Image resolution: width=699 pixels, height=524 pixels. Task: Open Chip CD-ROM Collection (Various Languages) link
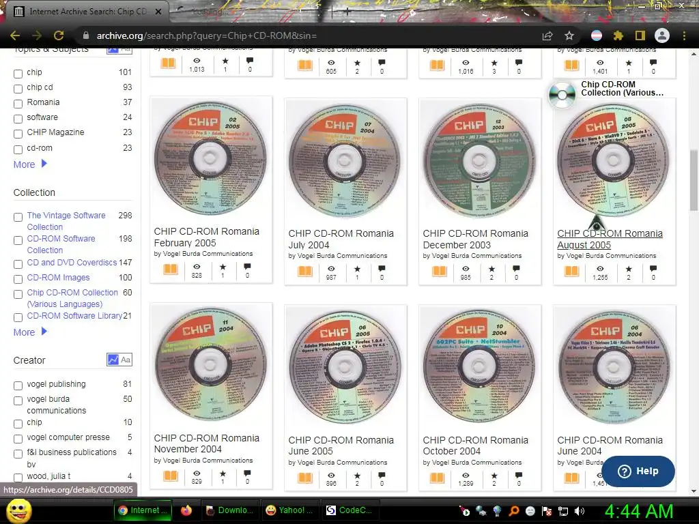tap(72, 298)
